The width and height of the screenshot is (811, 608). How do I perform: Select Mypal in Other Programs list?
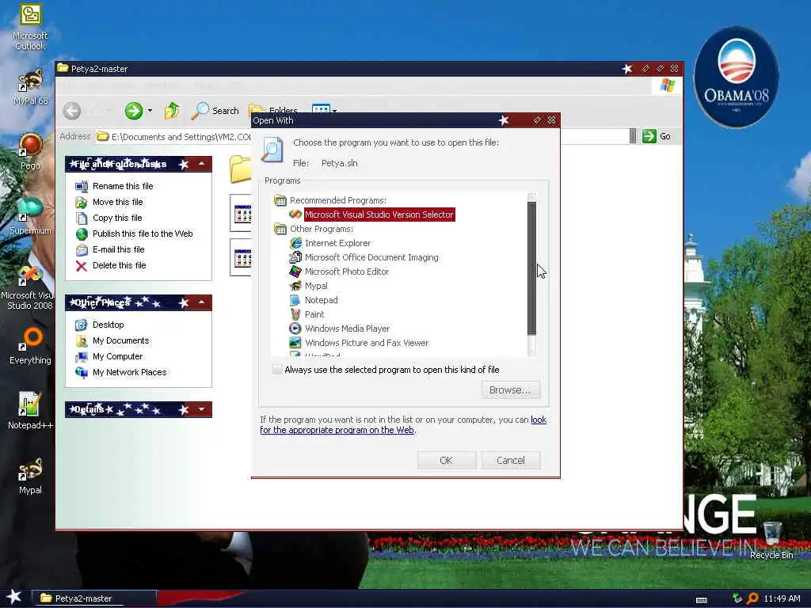point(316,286)
